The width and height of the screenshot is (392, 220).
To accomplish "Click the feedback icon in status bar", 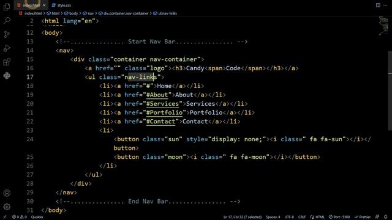I will [x=377, y=217].
